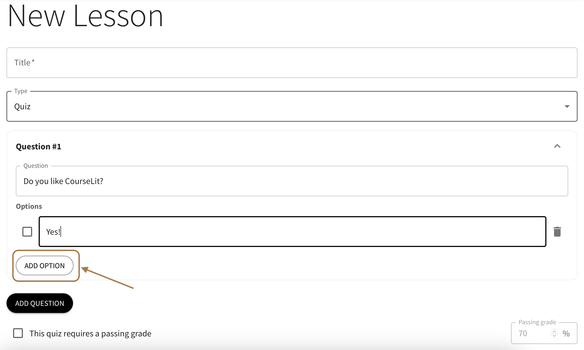
Task: Click the dropdown arrow beside "Quiz"
Action: pyautogui.click(x=567, y=107)
